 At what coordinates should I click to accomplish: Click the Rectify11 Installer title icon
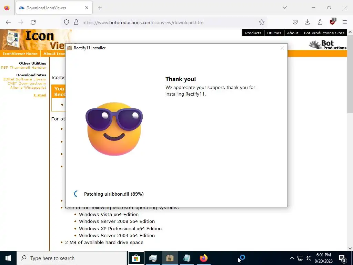[x=69, y=48]
